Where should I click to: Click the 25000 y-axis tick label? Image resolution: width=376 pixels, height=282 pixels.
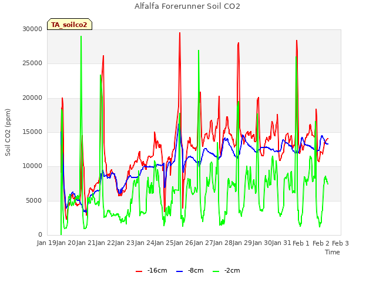pyautogui.click(x=32, y=63)
